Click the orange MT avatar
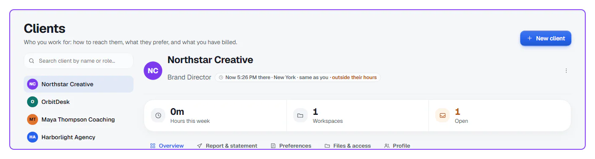The height and width of the screenshot is (159, 595). click(x=33, y=119)
